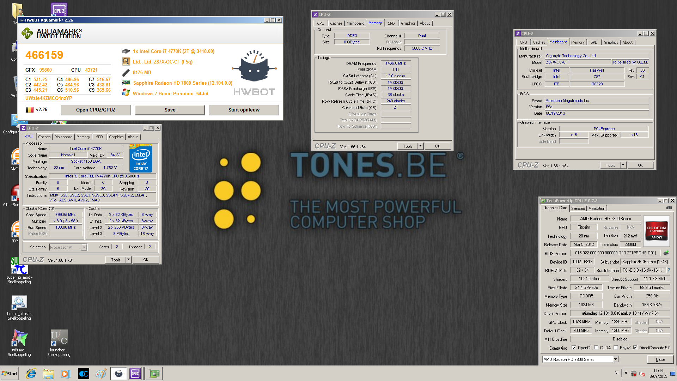Open Mainboard tab in CPU-Z CPU window

pos(63,137)
